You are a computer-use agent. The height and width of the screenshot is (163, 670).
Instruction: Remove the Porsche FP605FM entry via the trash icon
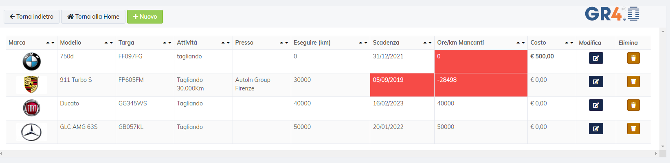pyautogui.click(x=633, y=81)
